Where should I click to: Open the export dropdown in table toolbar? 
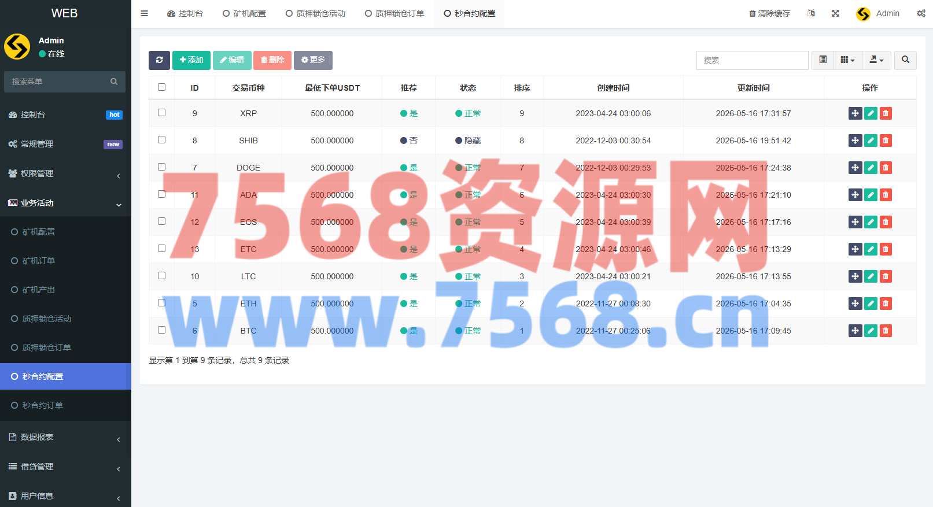(x=876, y=60)
